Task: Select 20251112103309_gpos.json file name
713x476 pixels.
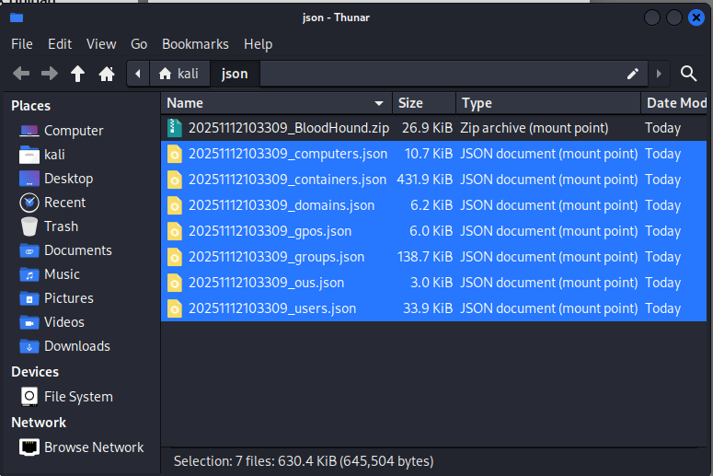Action: pyautogui.click(x=270, y=231)
